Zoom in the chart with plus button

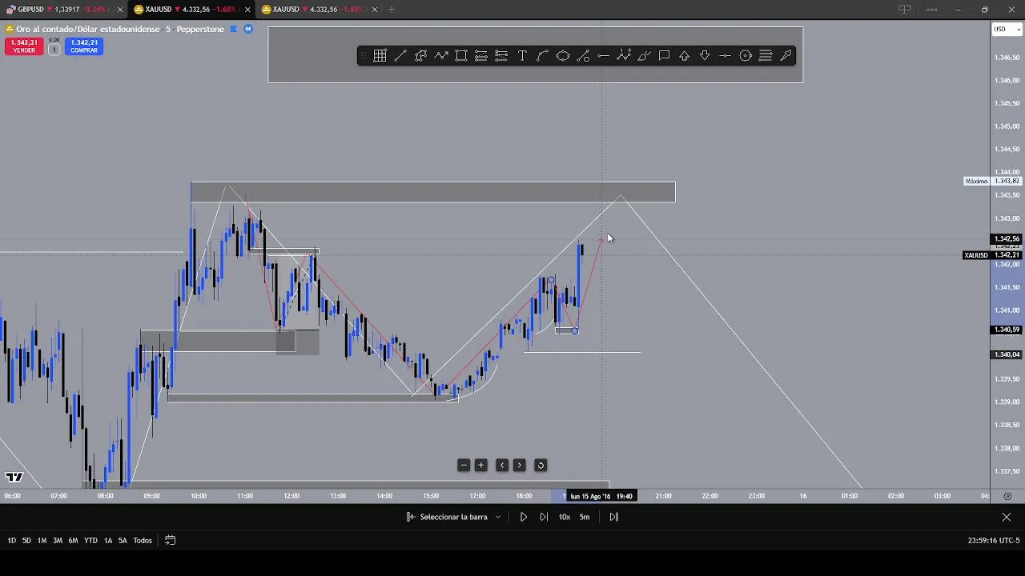(x=481, y=466)
